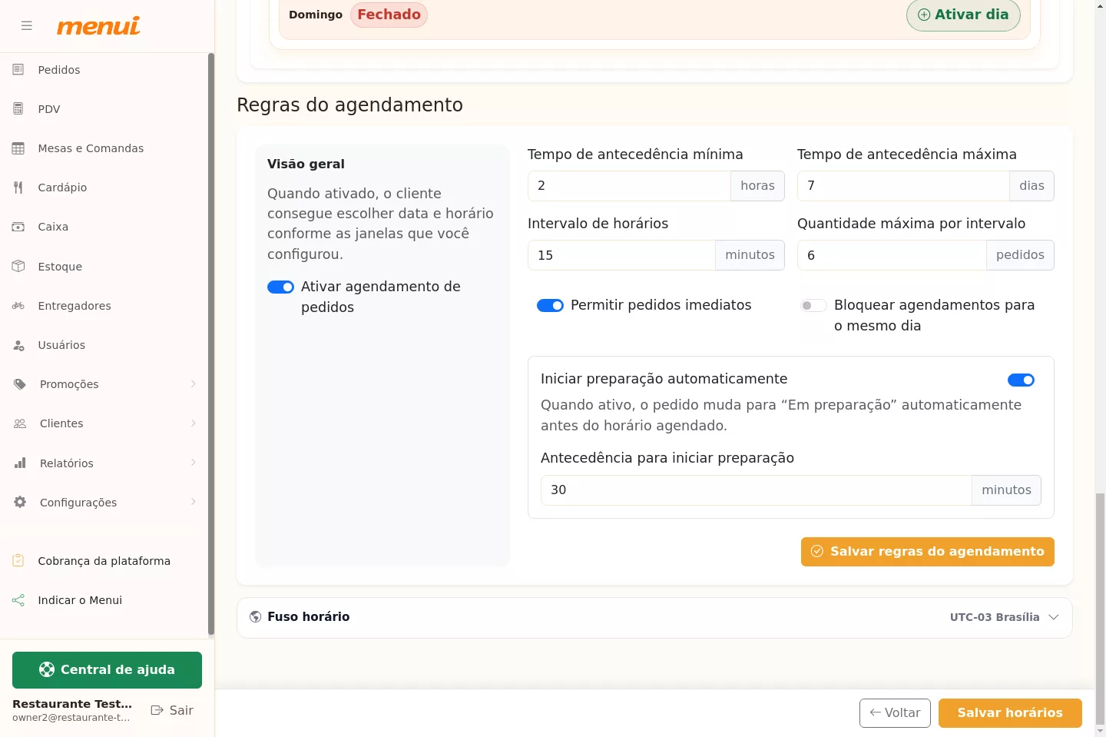Open the UTC-03 Brasília timezone dropdown
The width and height of the screenshot is (1106, 737).
1005,617
